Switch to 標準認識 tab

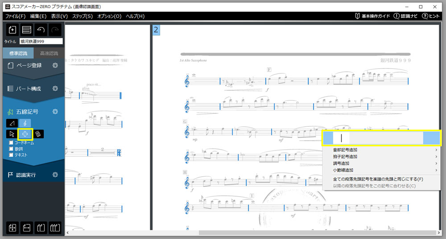[x=18, y=53]
